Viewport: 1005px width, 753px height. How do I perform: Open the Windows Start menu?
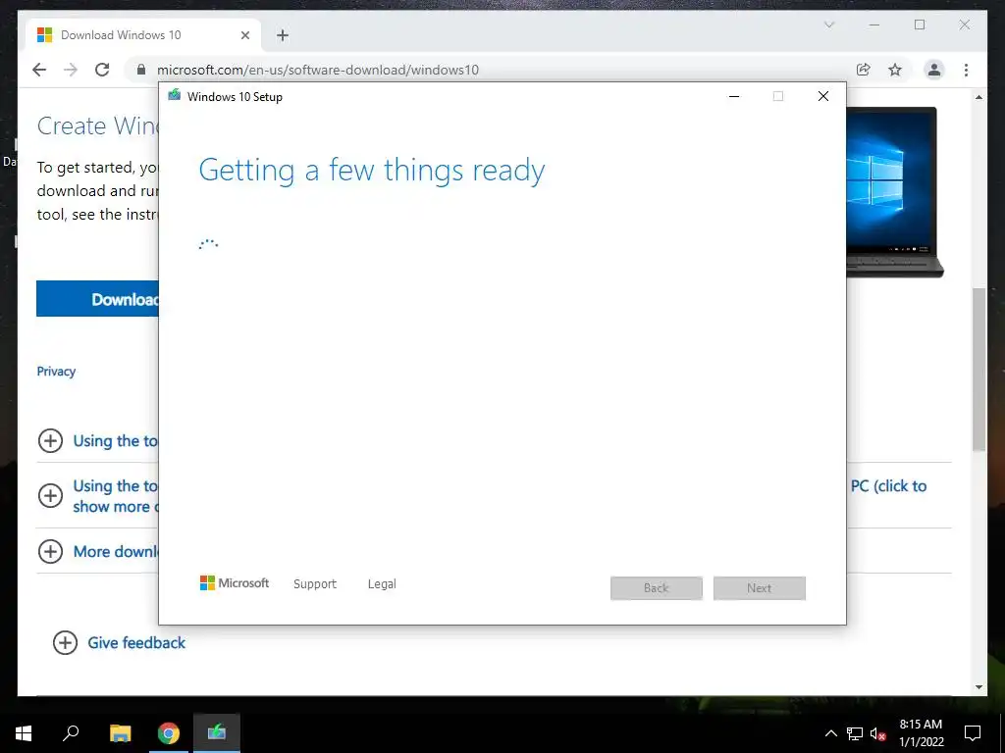(x=24, y=733)
